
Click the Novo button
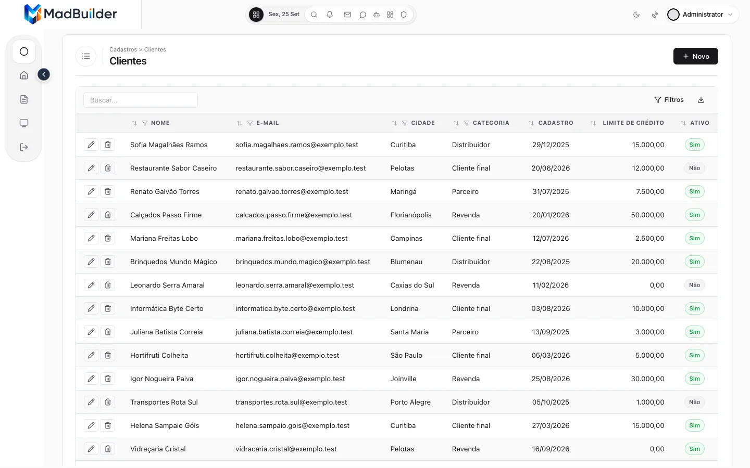[x=695, y=56]
